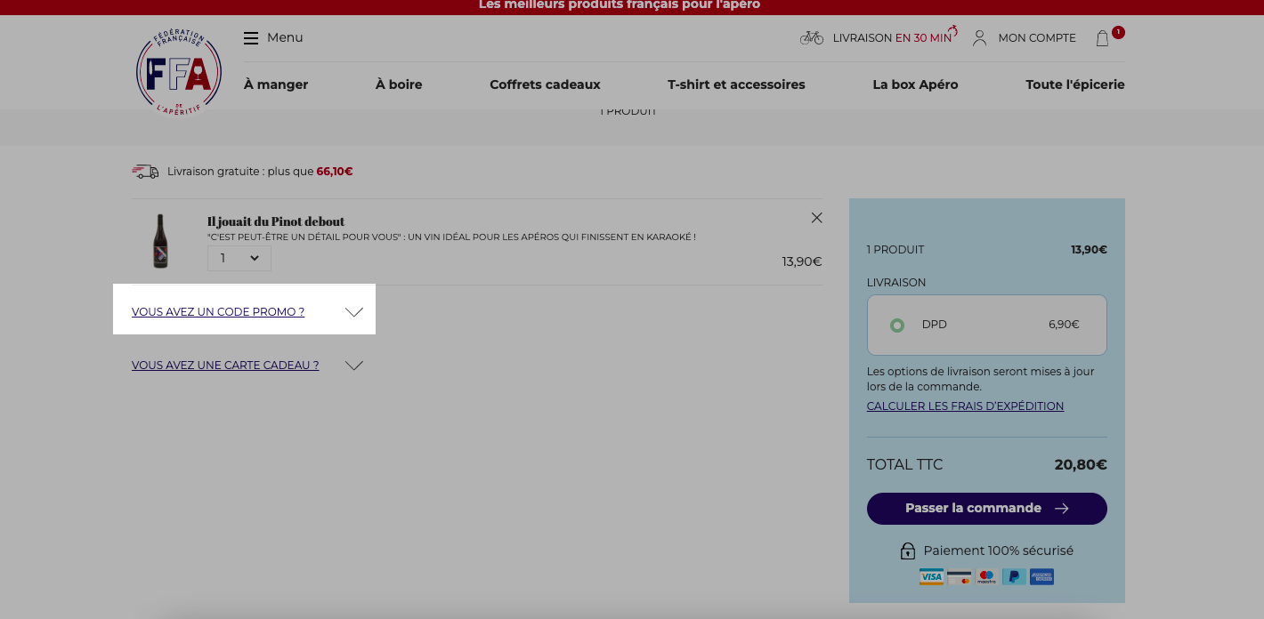This screenshot has width=1264, height=619.
Task: Click the Mastercard payment icon
Action: [959, 576]
